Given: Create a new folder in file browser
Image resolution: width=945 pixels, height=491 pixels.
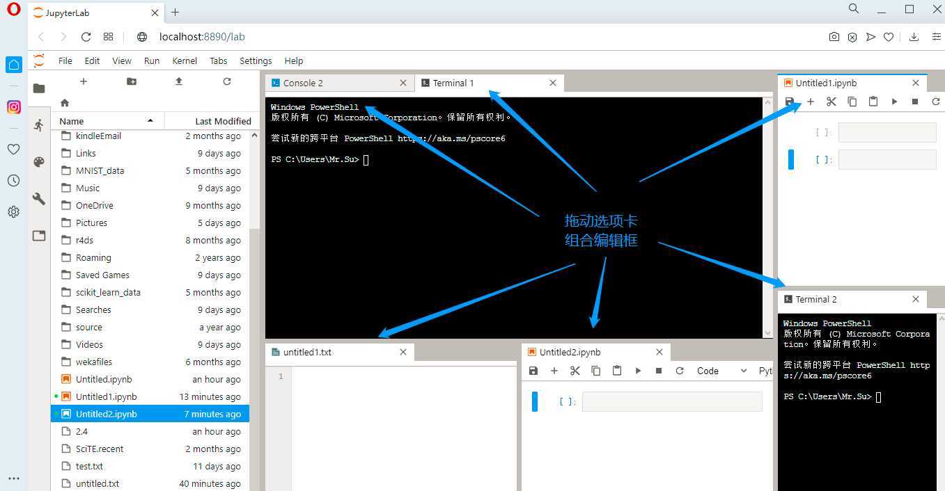Looking at the screenshot, I should [x=132, y=81].
